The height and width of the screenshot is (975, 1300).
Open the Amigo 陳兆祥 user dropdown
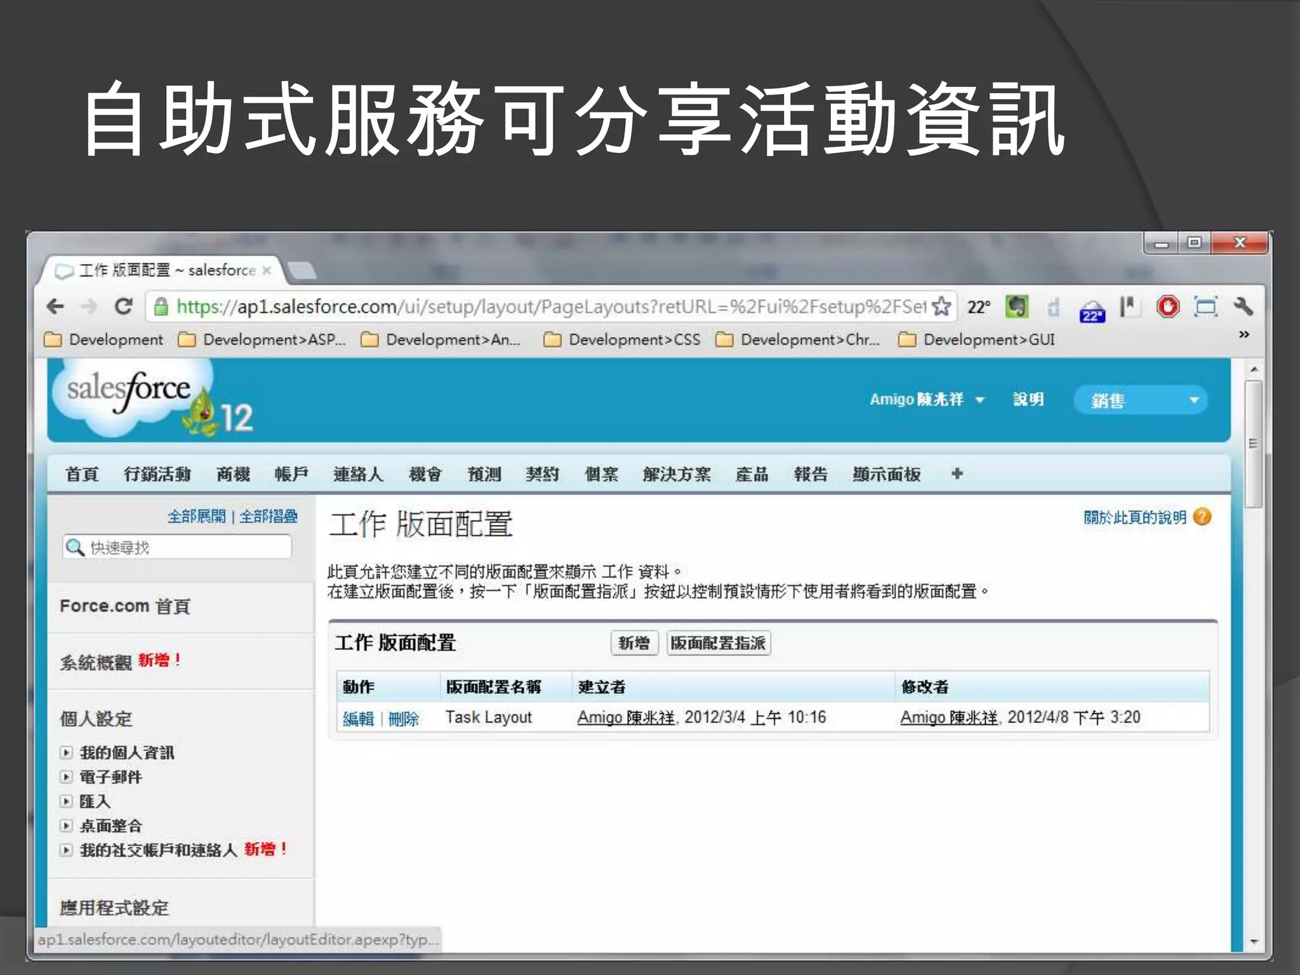point(927,399)
